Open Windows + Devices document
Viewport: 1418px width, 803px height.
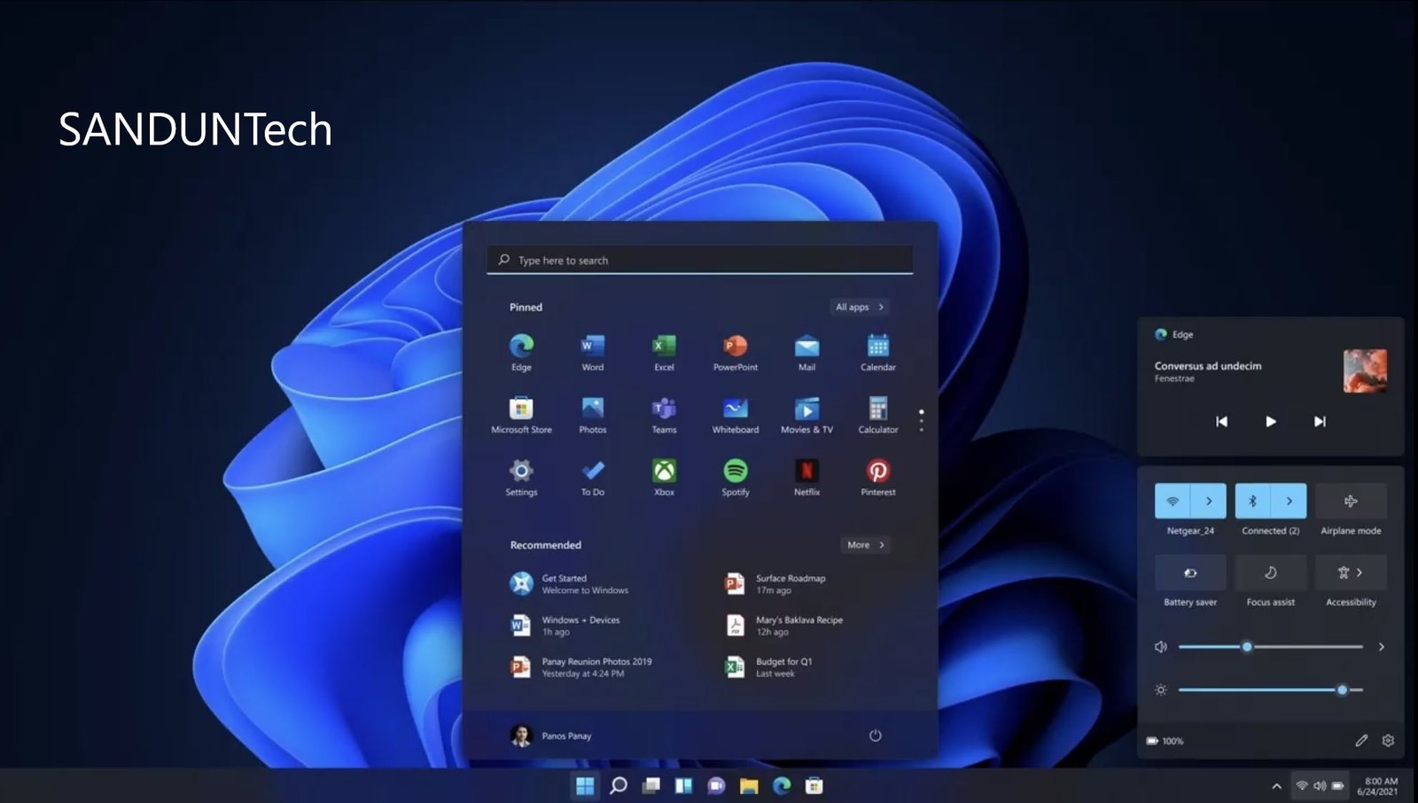click(565, 626)
